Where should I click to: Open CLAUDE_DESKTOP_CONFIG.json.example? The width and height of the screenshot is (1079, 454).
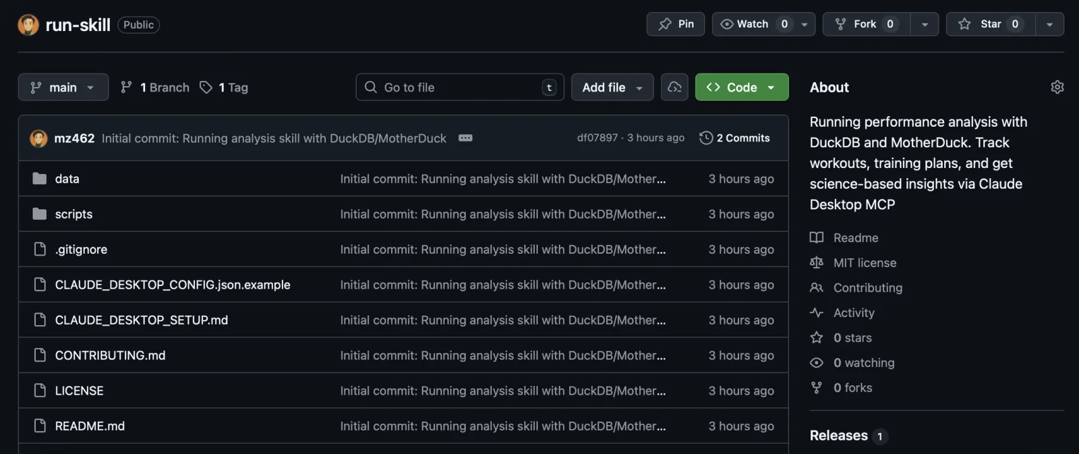173,285
